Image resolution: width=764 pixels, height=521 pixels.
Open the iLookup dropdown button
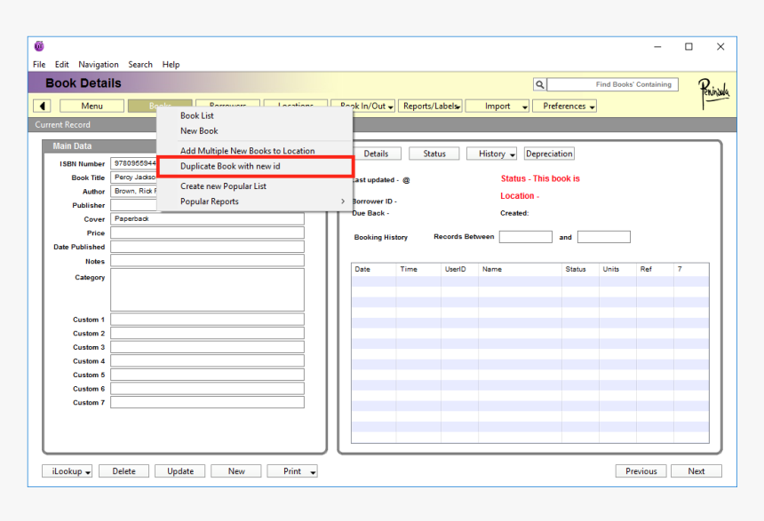(68, 471)
